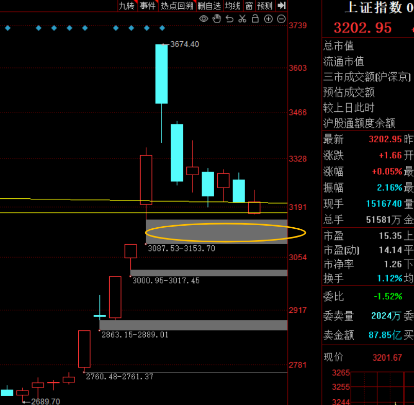This screenshot has width=414, height=405.
Task: Click the 3087.53-3153.70 gray gap zone
Action: (216, 231)
